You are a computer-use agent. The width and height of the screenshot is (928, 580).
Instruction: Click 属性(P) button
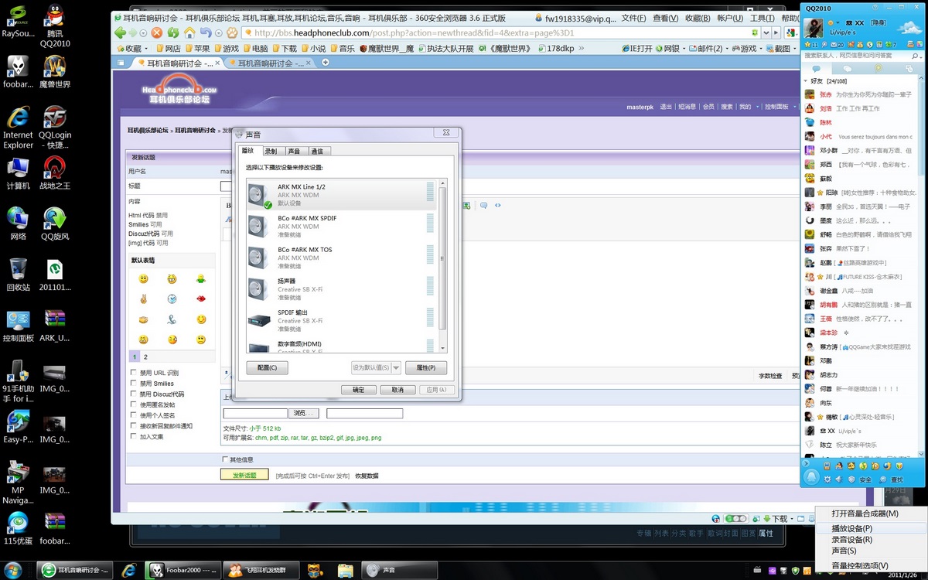click(x=426, y=368)
